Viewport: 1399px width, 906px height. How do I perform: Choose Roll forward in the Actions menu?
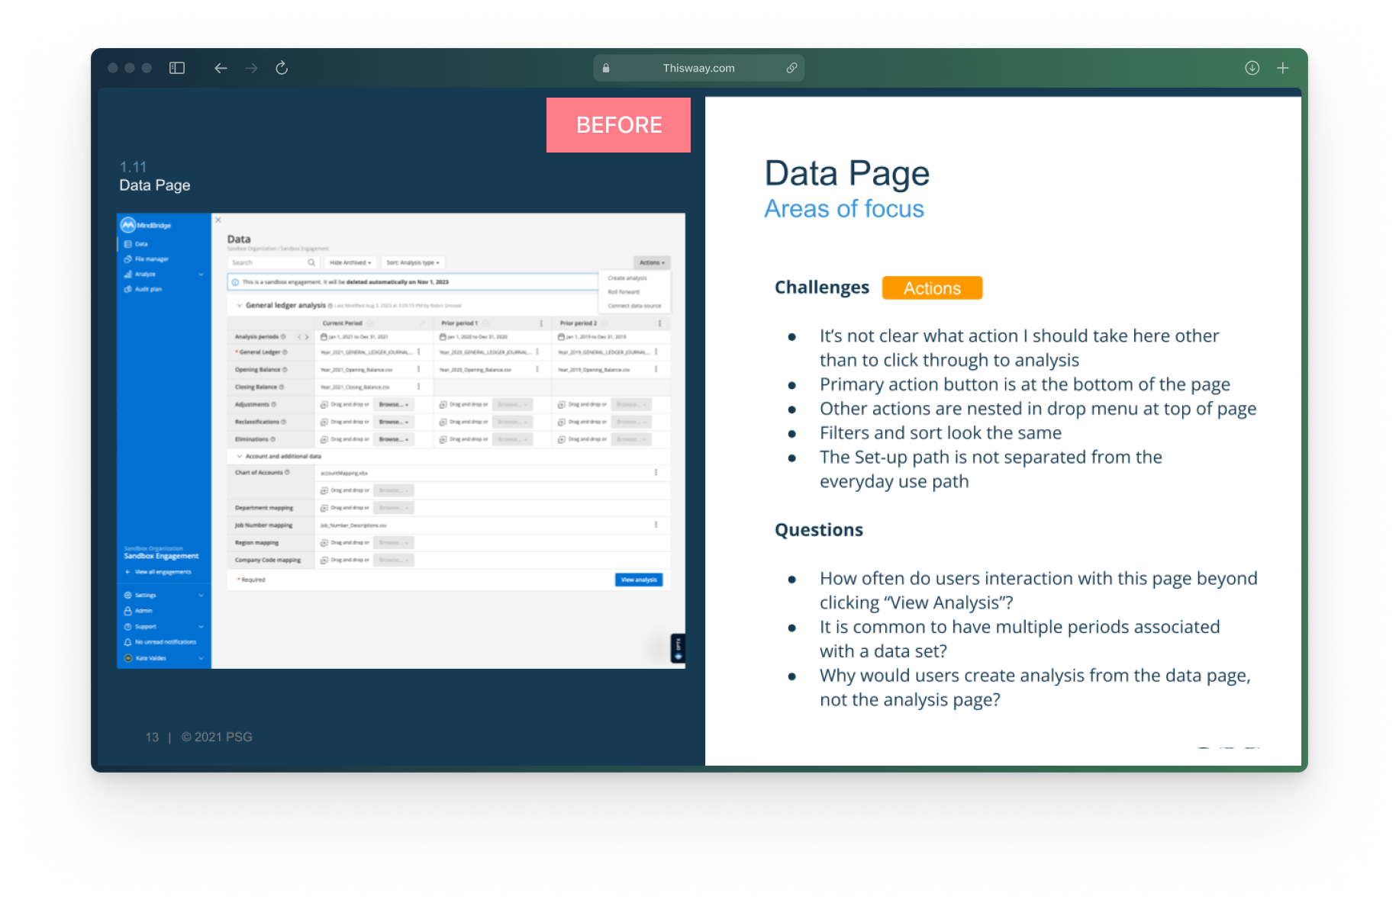click(624, 292)
